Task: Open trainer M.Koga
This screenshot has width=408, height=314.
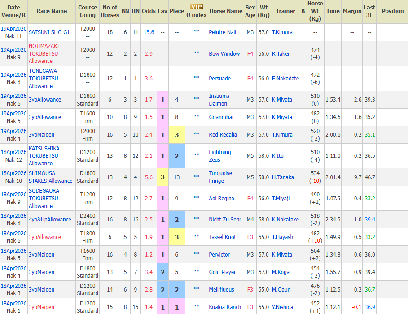Action: (x=281, y=272)
